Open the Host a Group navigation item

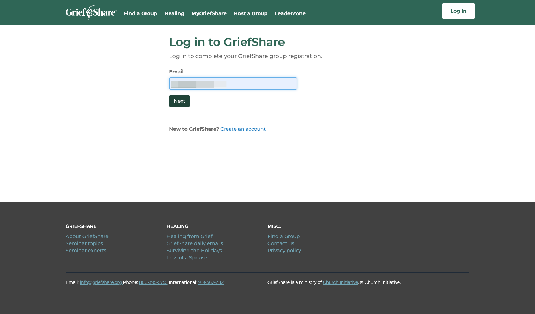point(250,13)
